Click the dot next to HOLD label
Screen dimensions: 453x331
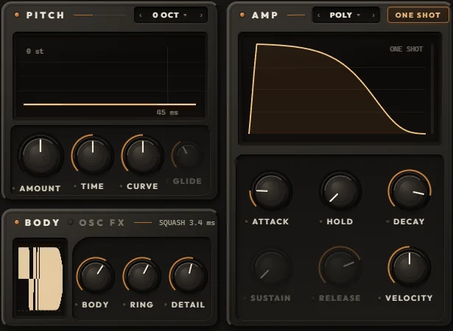pyautogui.click(x=321, y=221)
